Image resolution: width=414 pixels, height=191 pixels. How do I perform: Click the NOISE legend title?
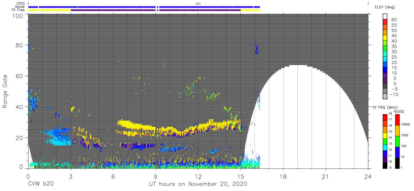pyautogui.click(x=399, y=112)
